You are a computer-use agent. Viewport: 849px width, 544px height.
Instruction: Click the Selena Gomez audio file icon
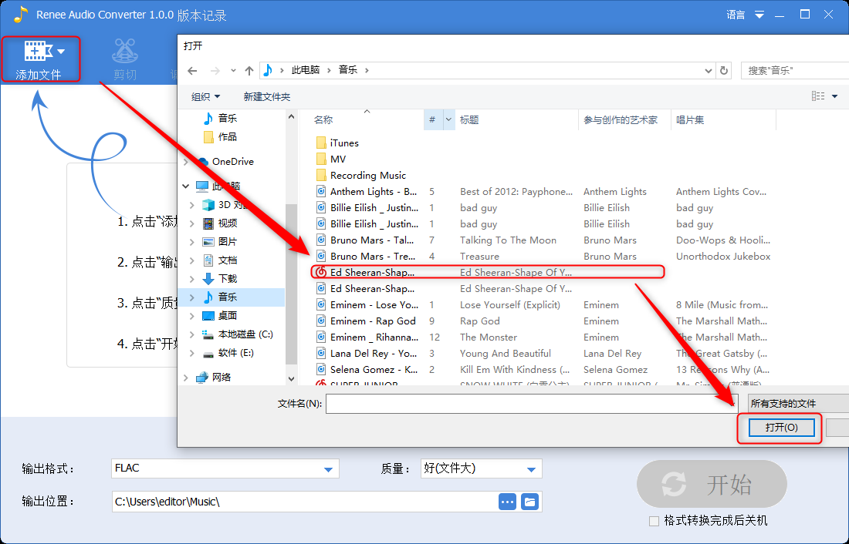click(x=321, y=370)
